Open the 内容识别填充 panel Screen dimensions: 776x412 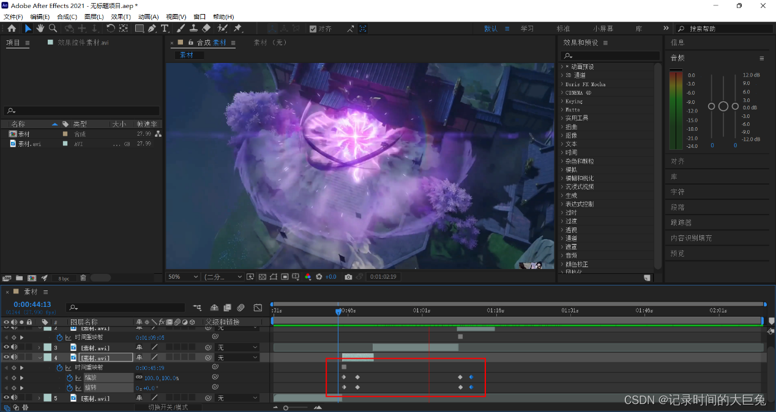coord(691,238)
